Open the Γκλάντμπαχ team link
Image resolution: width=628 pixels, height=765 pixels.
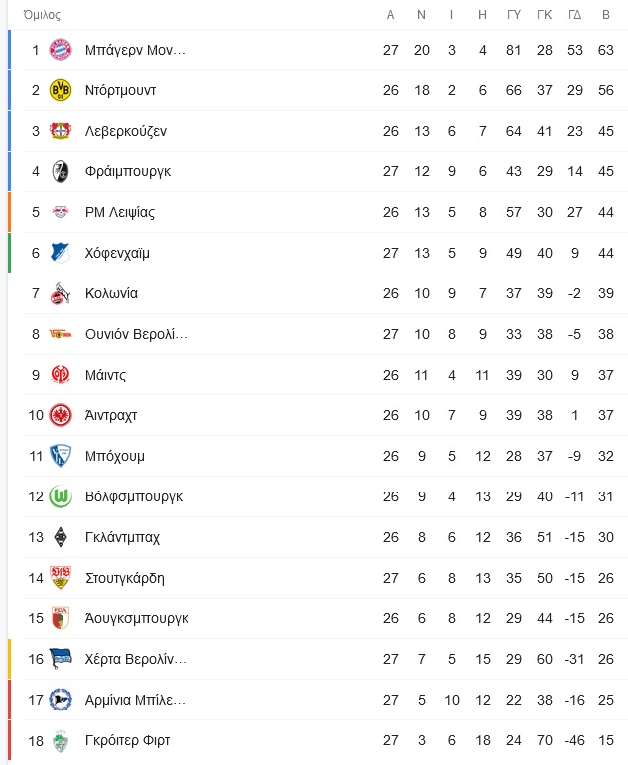(122, 537)
